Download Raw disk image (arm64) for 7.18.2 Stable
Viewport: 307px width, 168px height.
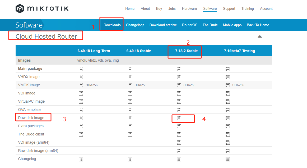(179, 151)
